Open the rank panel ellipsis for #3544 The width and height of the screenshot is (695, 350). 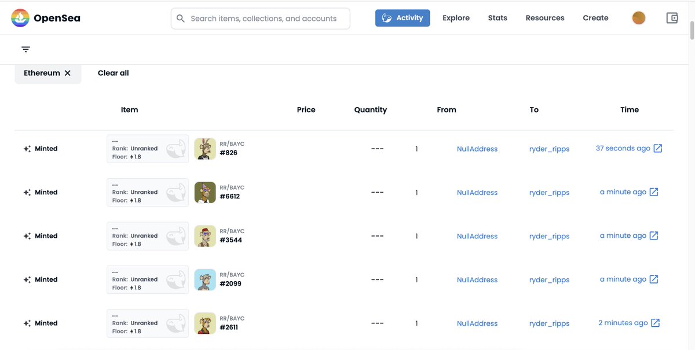pyautogui.click(x=115, y=228)
